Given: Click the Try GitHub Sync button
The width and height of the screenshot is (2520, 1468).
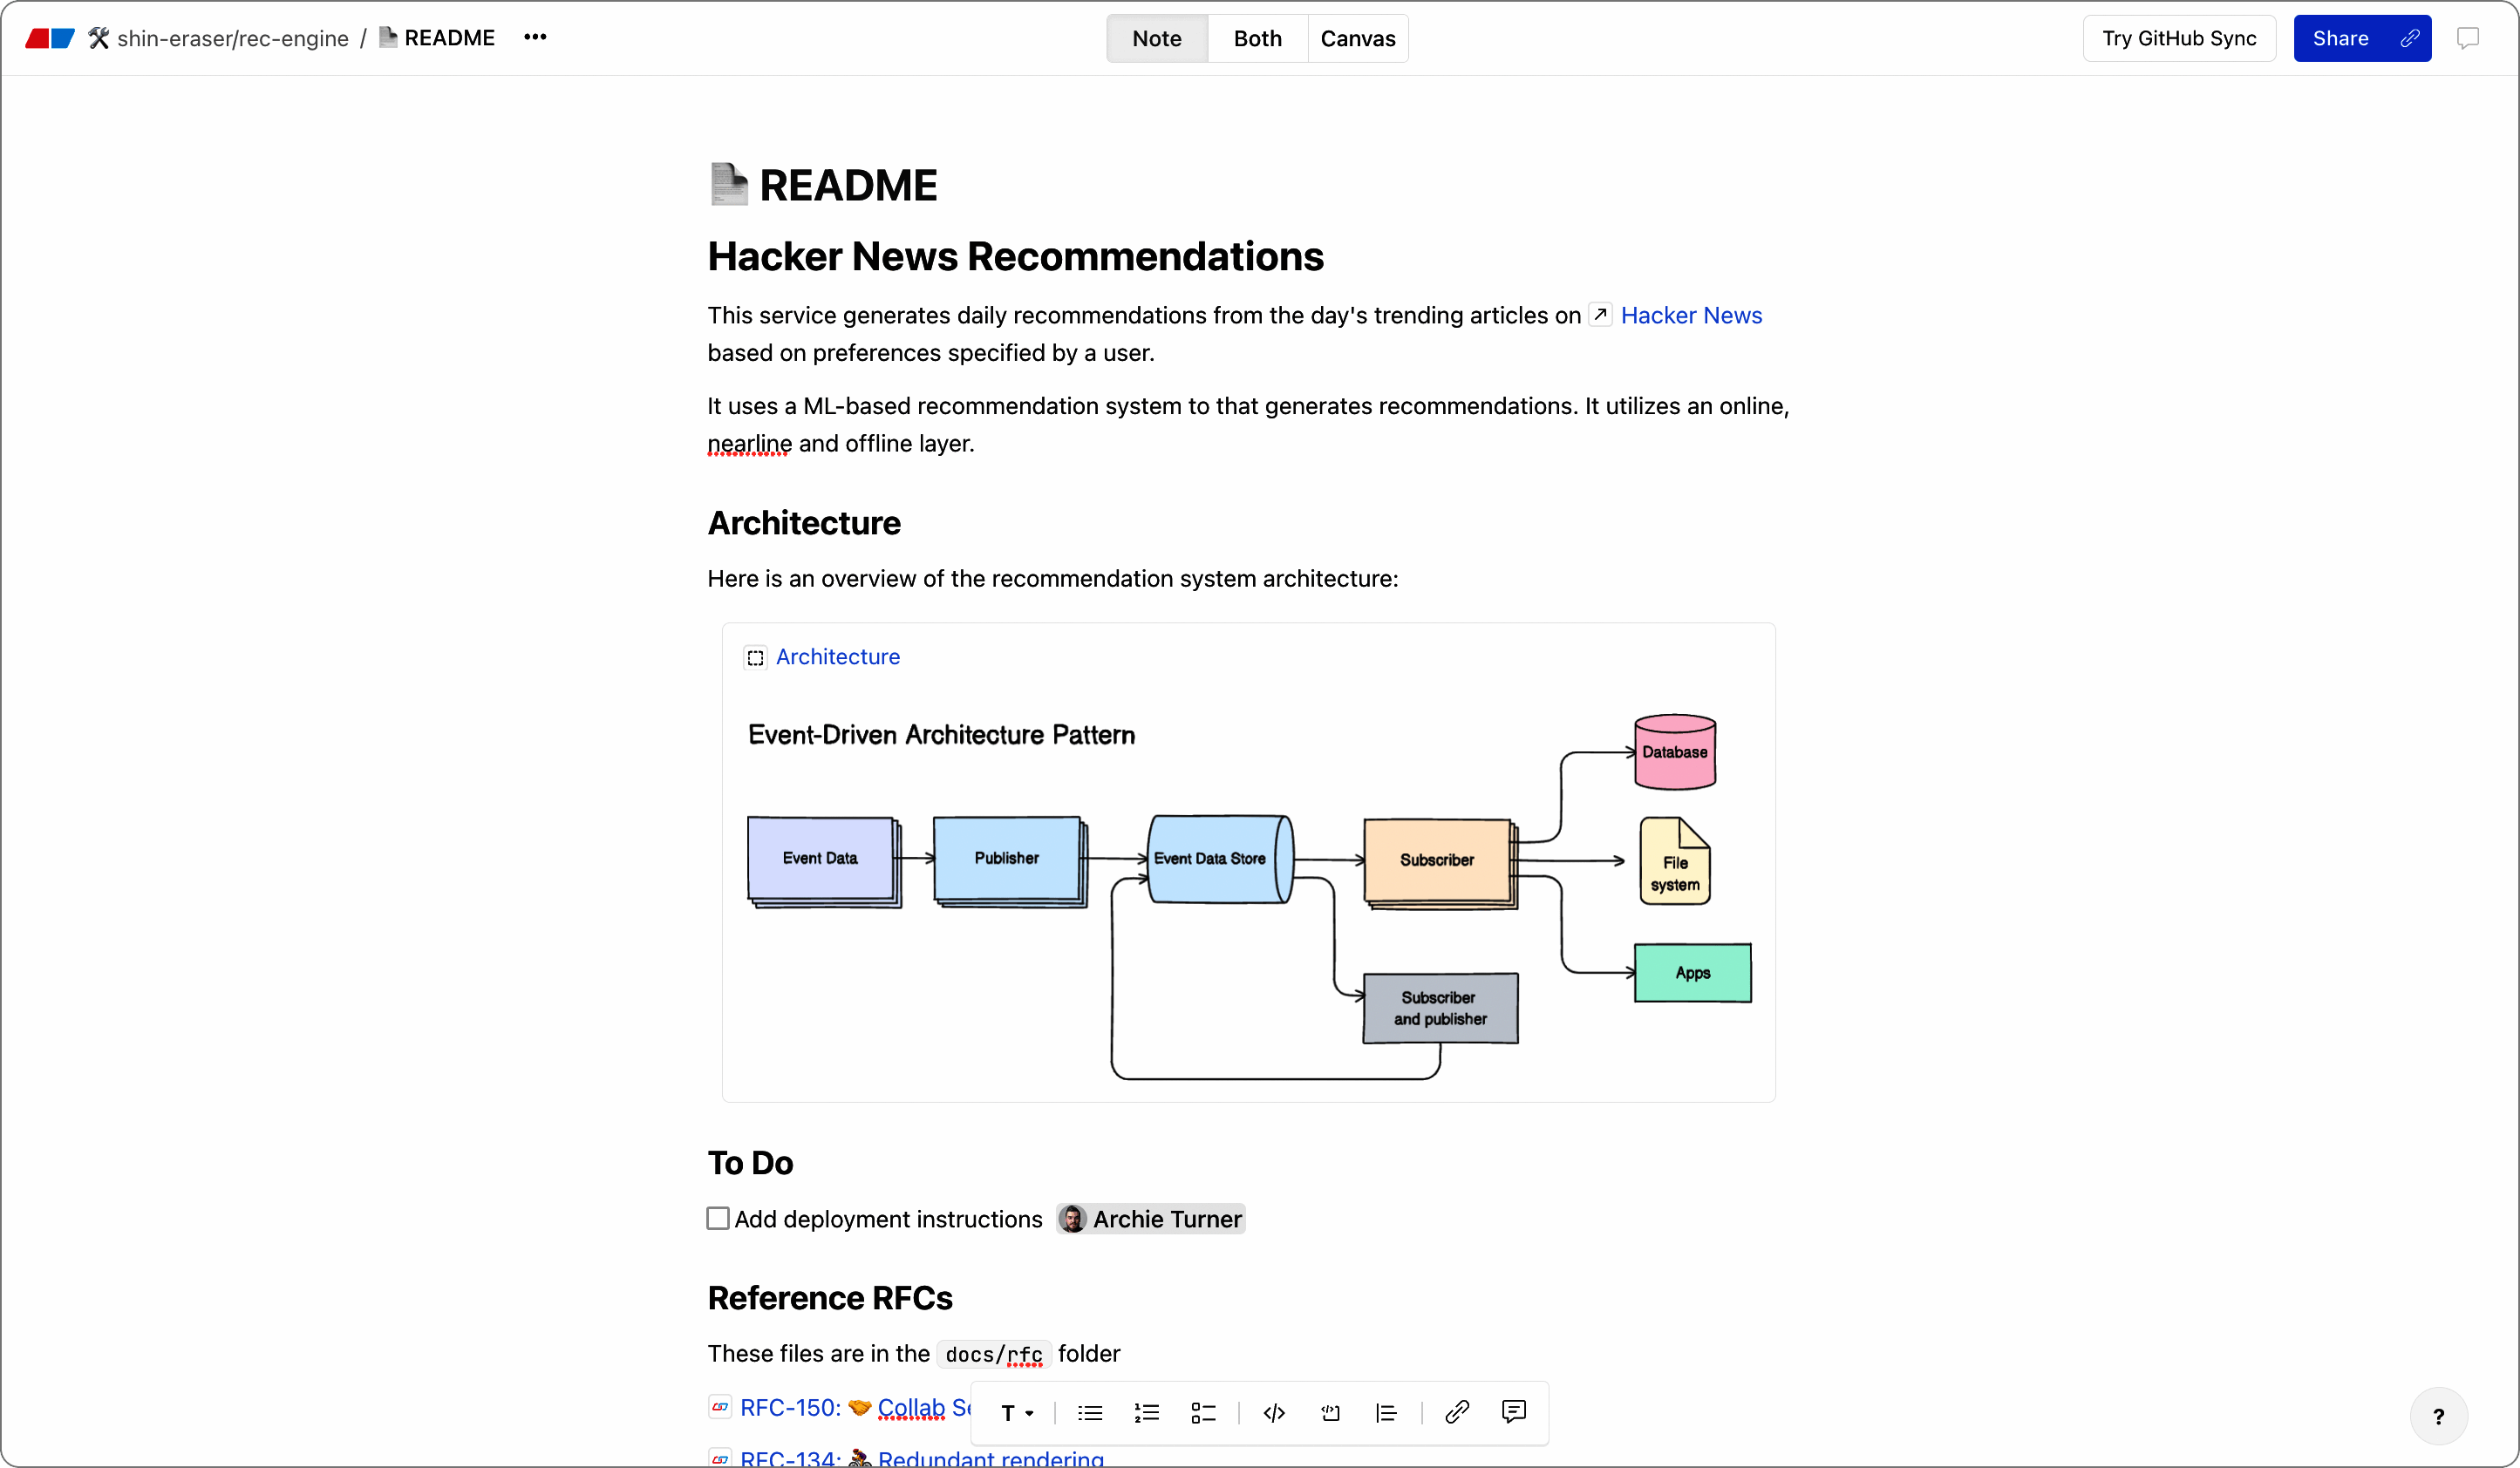Looking at the screenshot, I should click(x=2179, y=38).
